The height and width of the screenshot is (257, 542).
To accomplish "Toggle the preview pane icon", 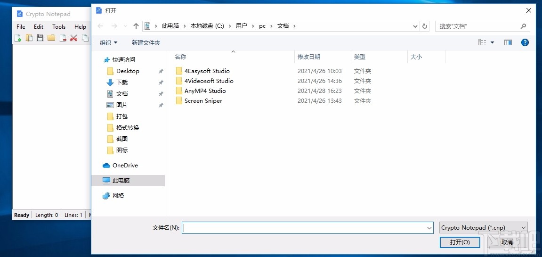I will [x=508, y=42].
